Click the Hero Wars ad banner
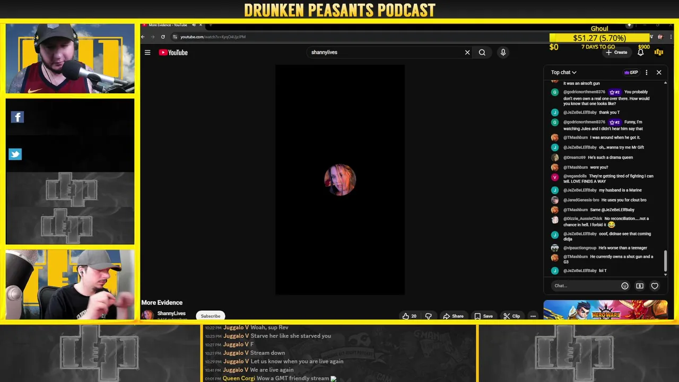The image size is (679, 382). [605, 310]
